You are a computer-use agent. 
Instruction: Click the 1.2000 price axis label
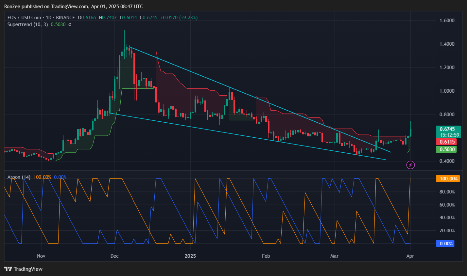tap(447, 68)
